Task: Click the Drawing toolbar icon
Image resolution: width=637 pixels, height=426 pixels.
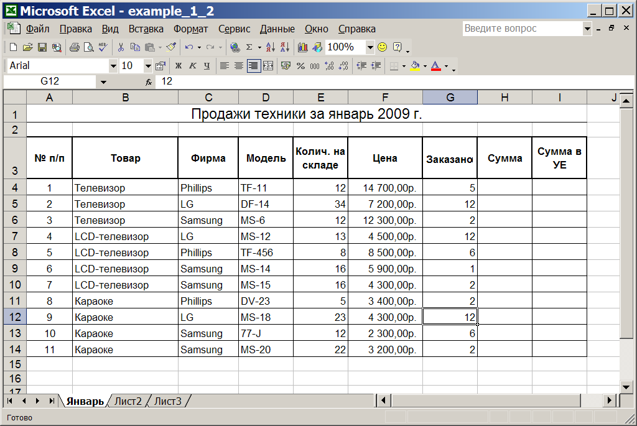Action: tap(317, 47)
